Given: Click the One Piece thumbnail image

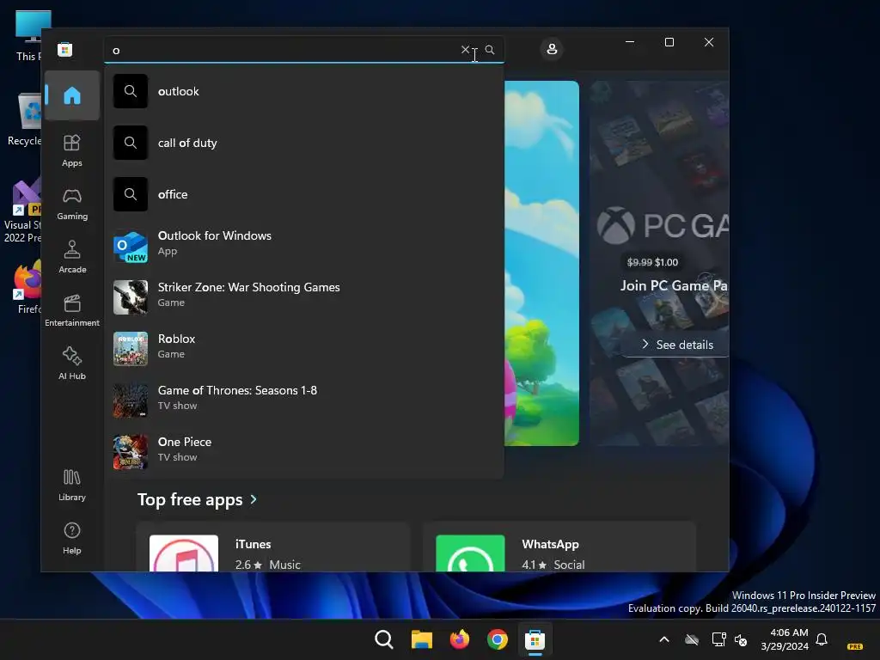Looking at the screenshot, I should (x=131, y=452).
